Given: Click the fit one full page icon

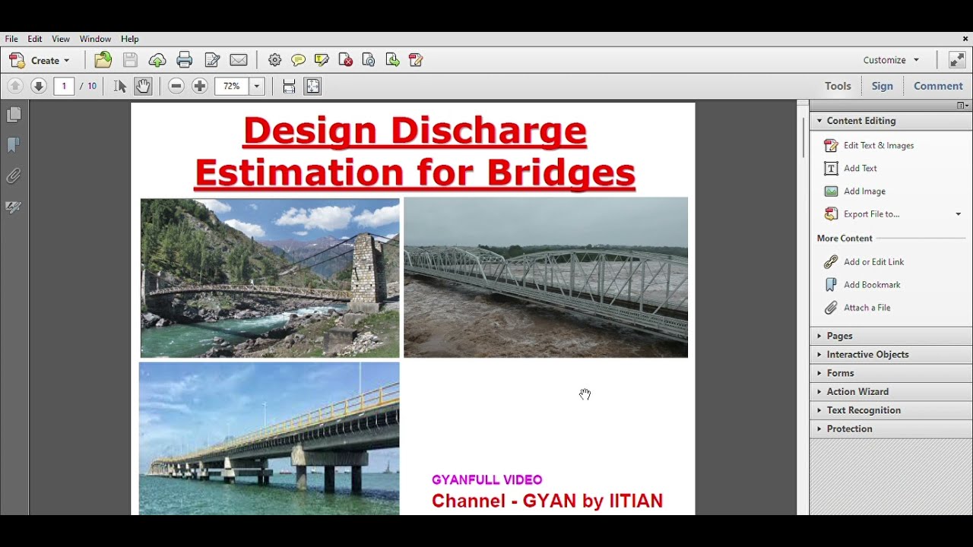Looking at the screenshot, I should click(312, 86).
